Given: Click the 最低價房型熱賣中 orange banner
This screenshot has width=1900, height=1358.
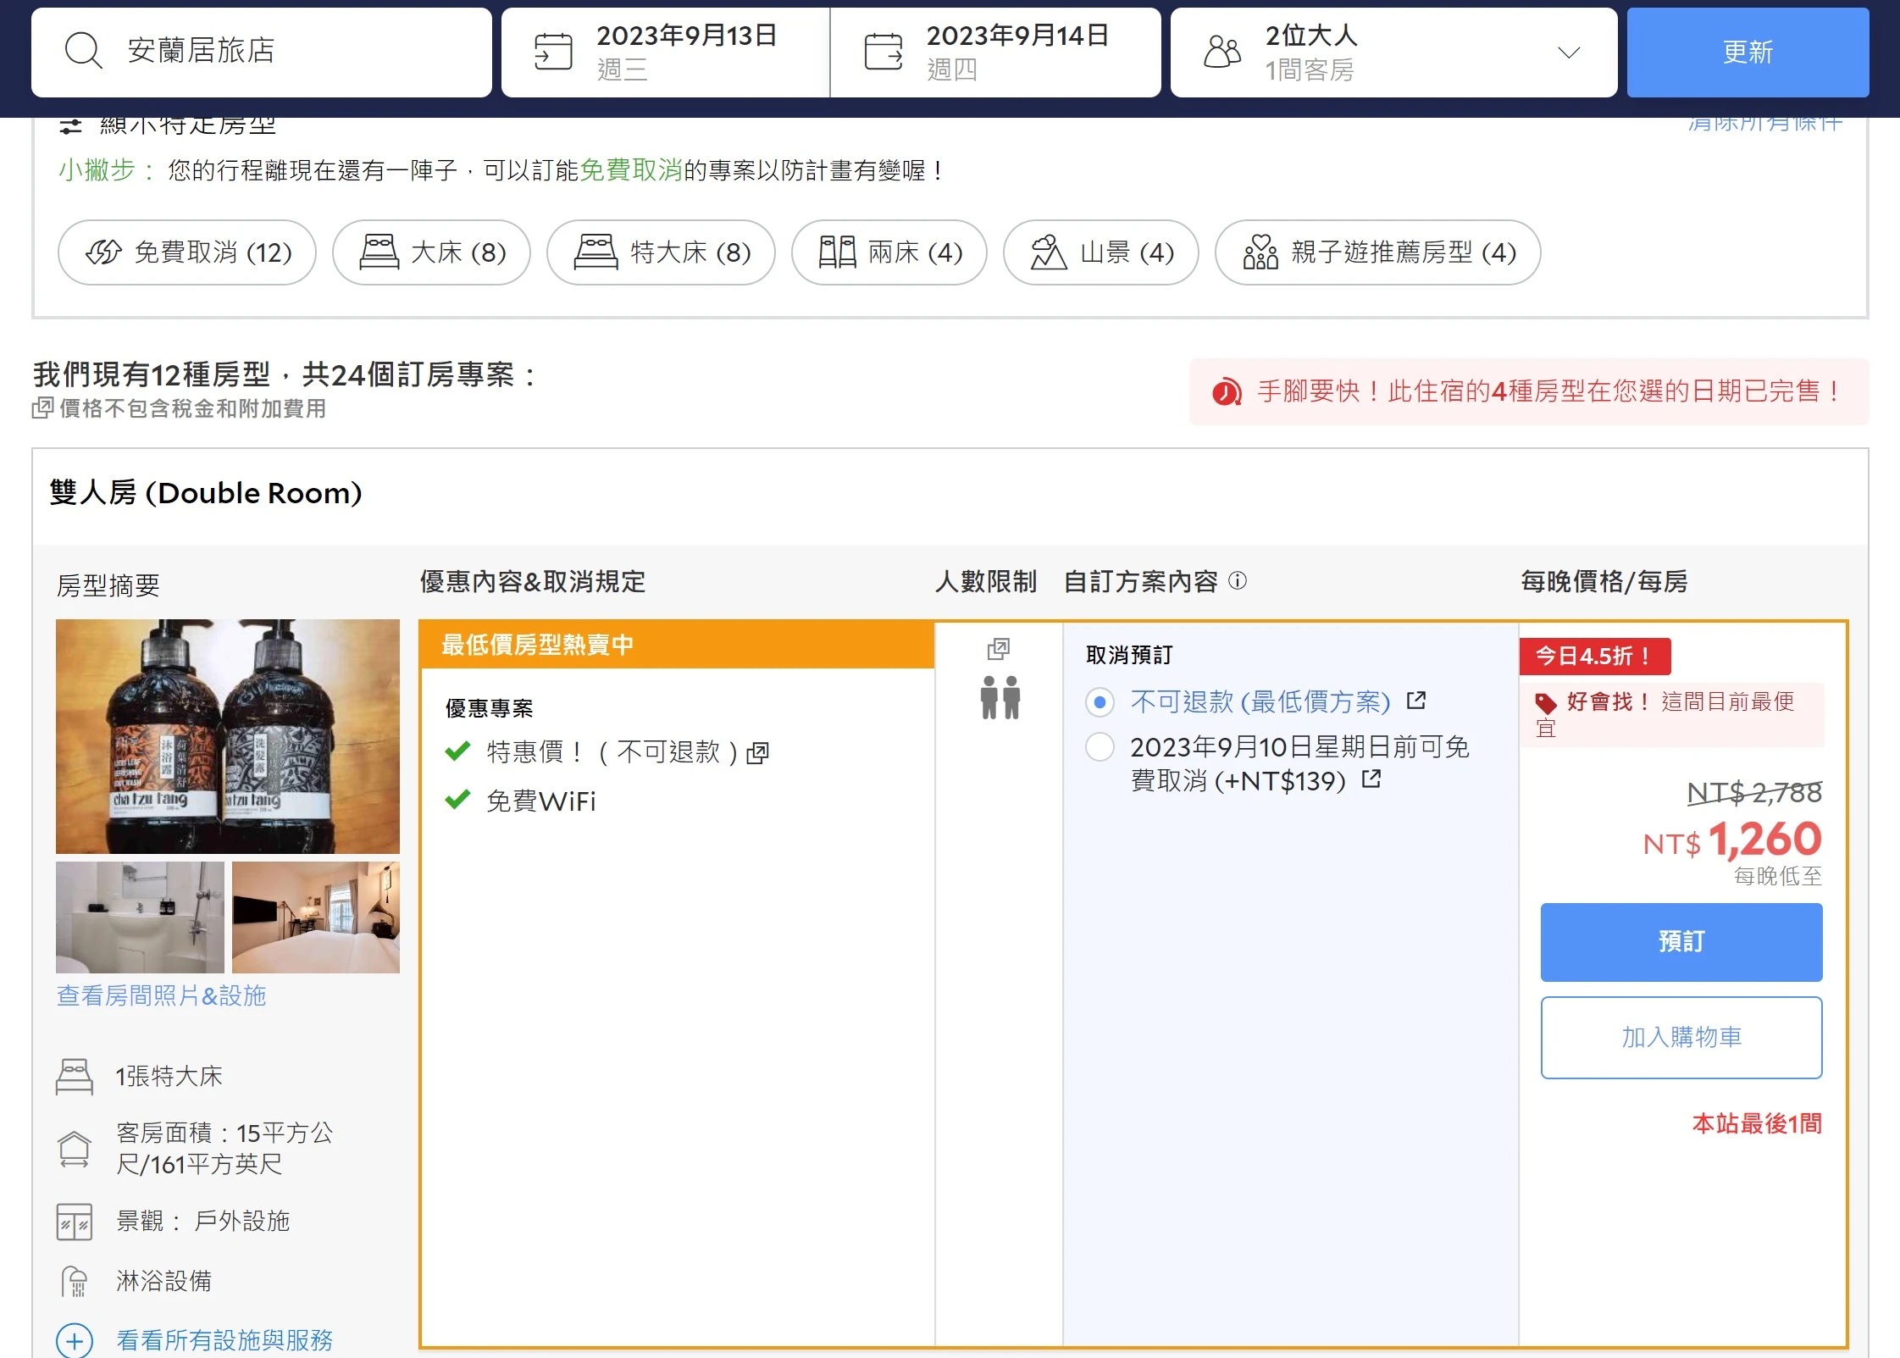Looking at the screenshot, I should click(677, 645).
